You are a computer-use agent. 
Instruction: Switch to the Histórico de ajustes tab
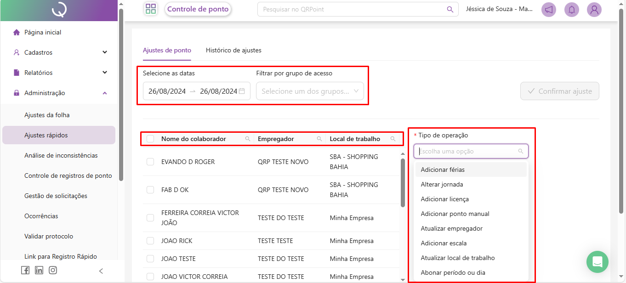233,50
